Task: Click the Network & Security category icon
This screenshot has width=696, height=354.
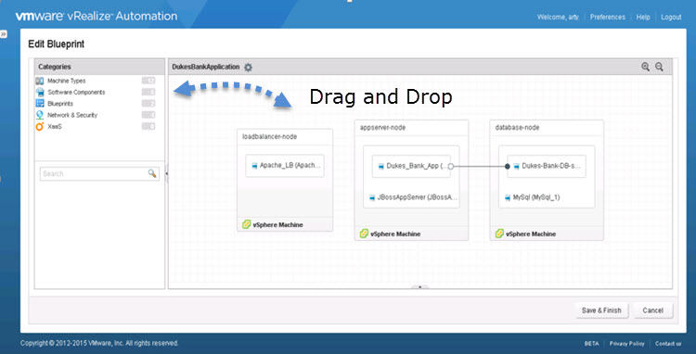Action: 40,115
